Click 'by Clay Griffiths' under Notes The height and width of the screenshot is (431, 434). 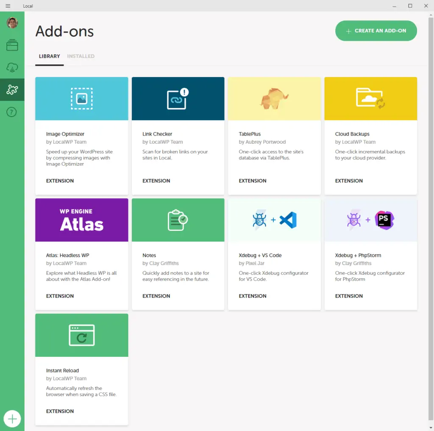161,263
